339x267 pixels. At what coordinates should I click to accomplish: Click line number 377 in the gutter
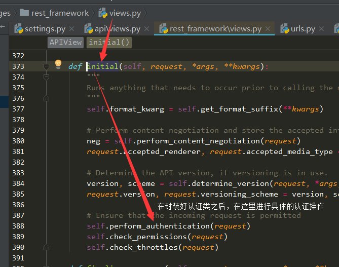coord(18,109)
